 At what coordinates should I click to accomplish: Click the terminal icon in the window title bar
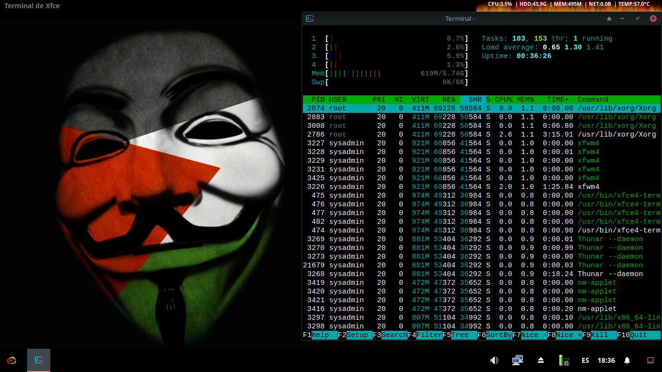point(310,18)
